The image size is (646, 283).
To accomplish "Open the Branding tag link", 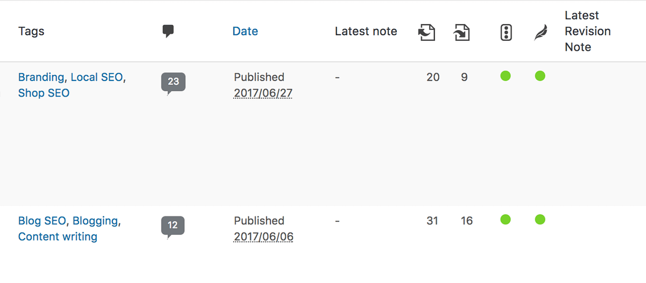I will click(x=41, y=77).
